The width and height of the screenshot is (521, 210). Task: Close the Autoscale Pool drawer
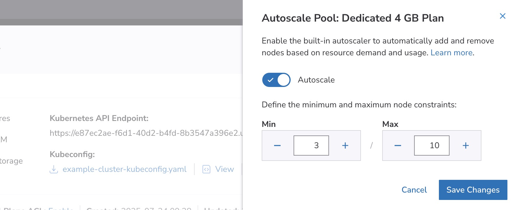click(x=502, y=16)
